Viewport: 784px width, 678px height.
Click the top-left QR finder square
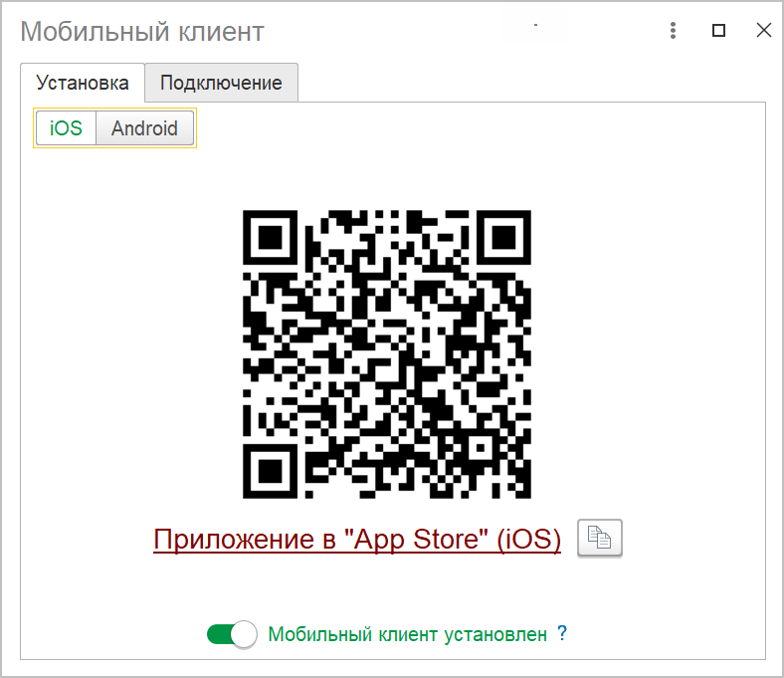(x=270, y=237)
